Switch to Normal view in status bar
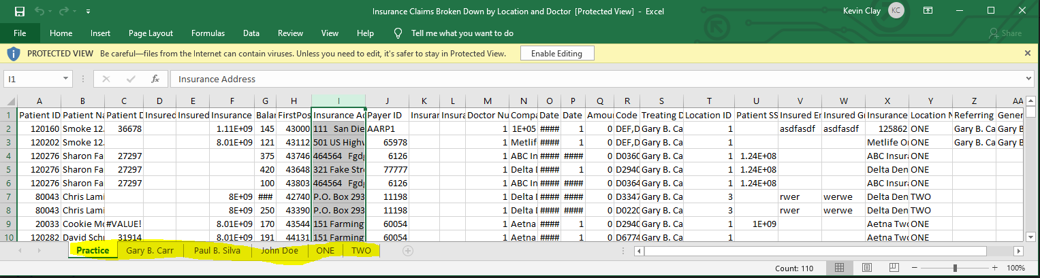The image size is (1040, 278). [840, 268]
